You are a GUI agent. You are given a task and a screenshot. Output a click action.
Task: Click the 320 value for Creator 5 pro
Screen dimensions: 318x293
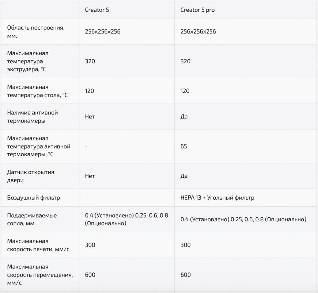(x=185, y=61)
